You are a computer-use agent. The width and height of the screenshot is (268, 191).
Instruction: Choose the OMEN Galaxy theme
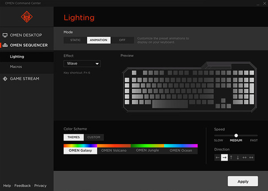80,149
